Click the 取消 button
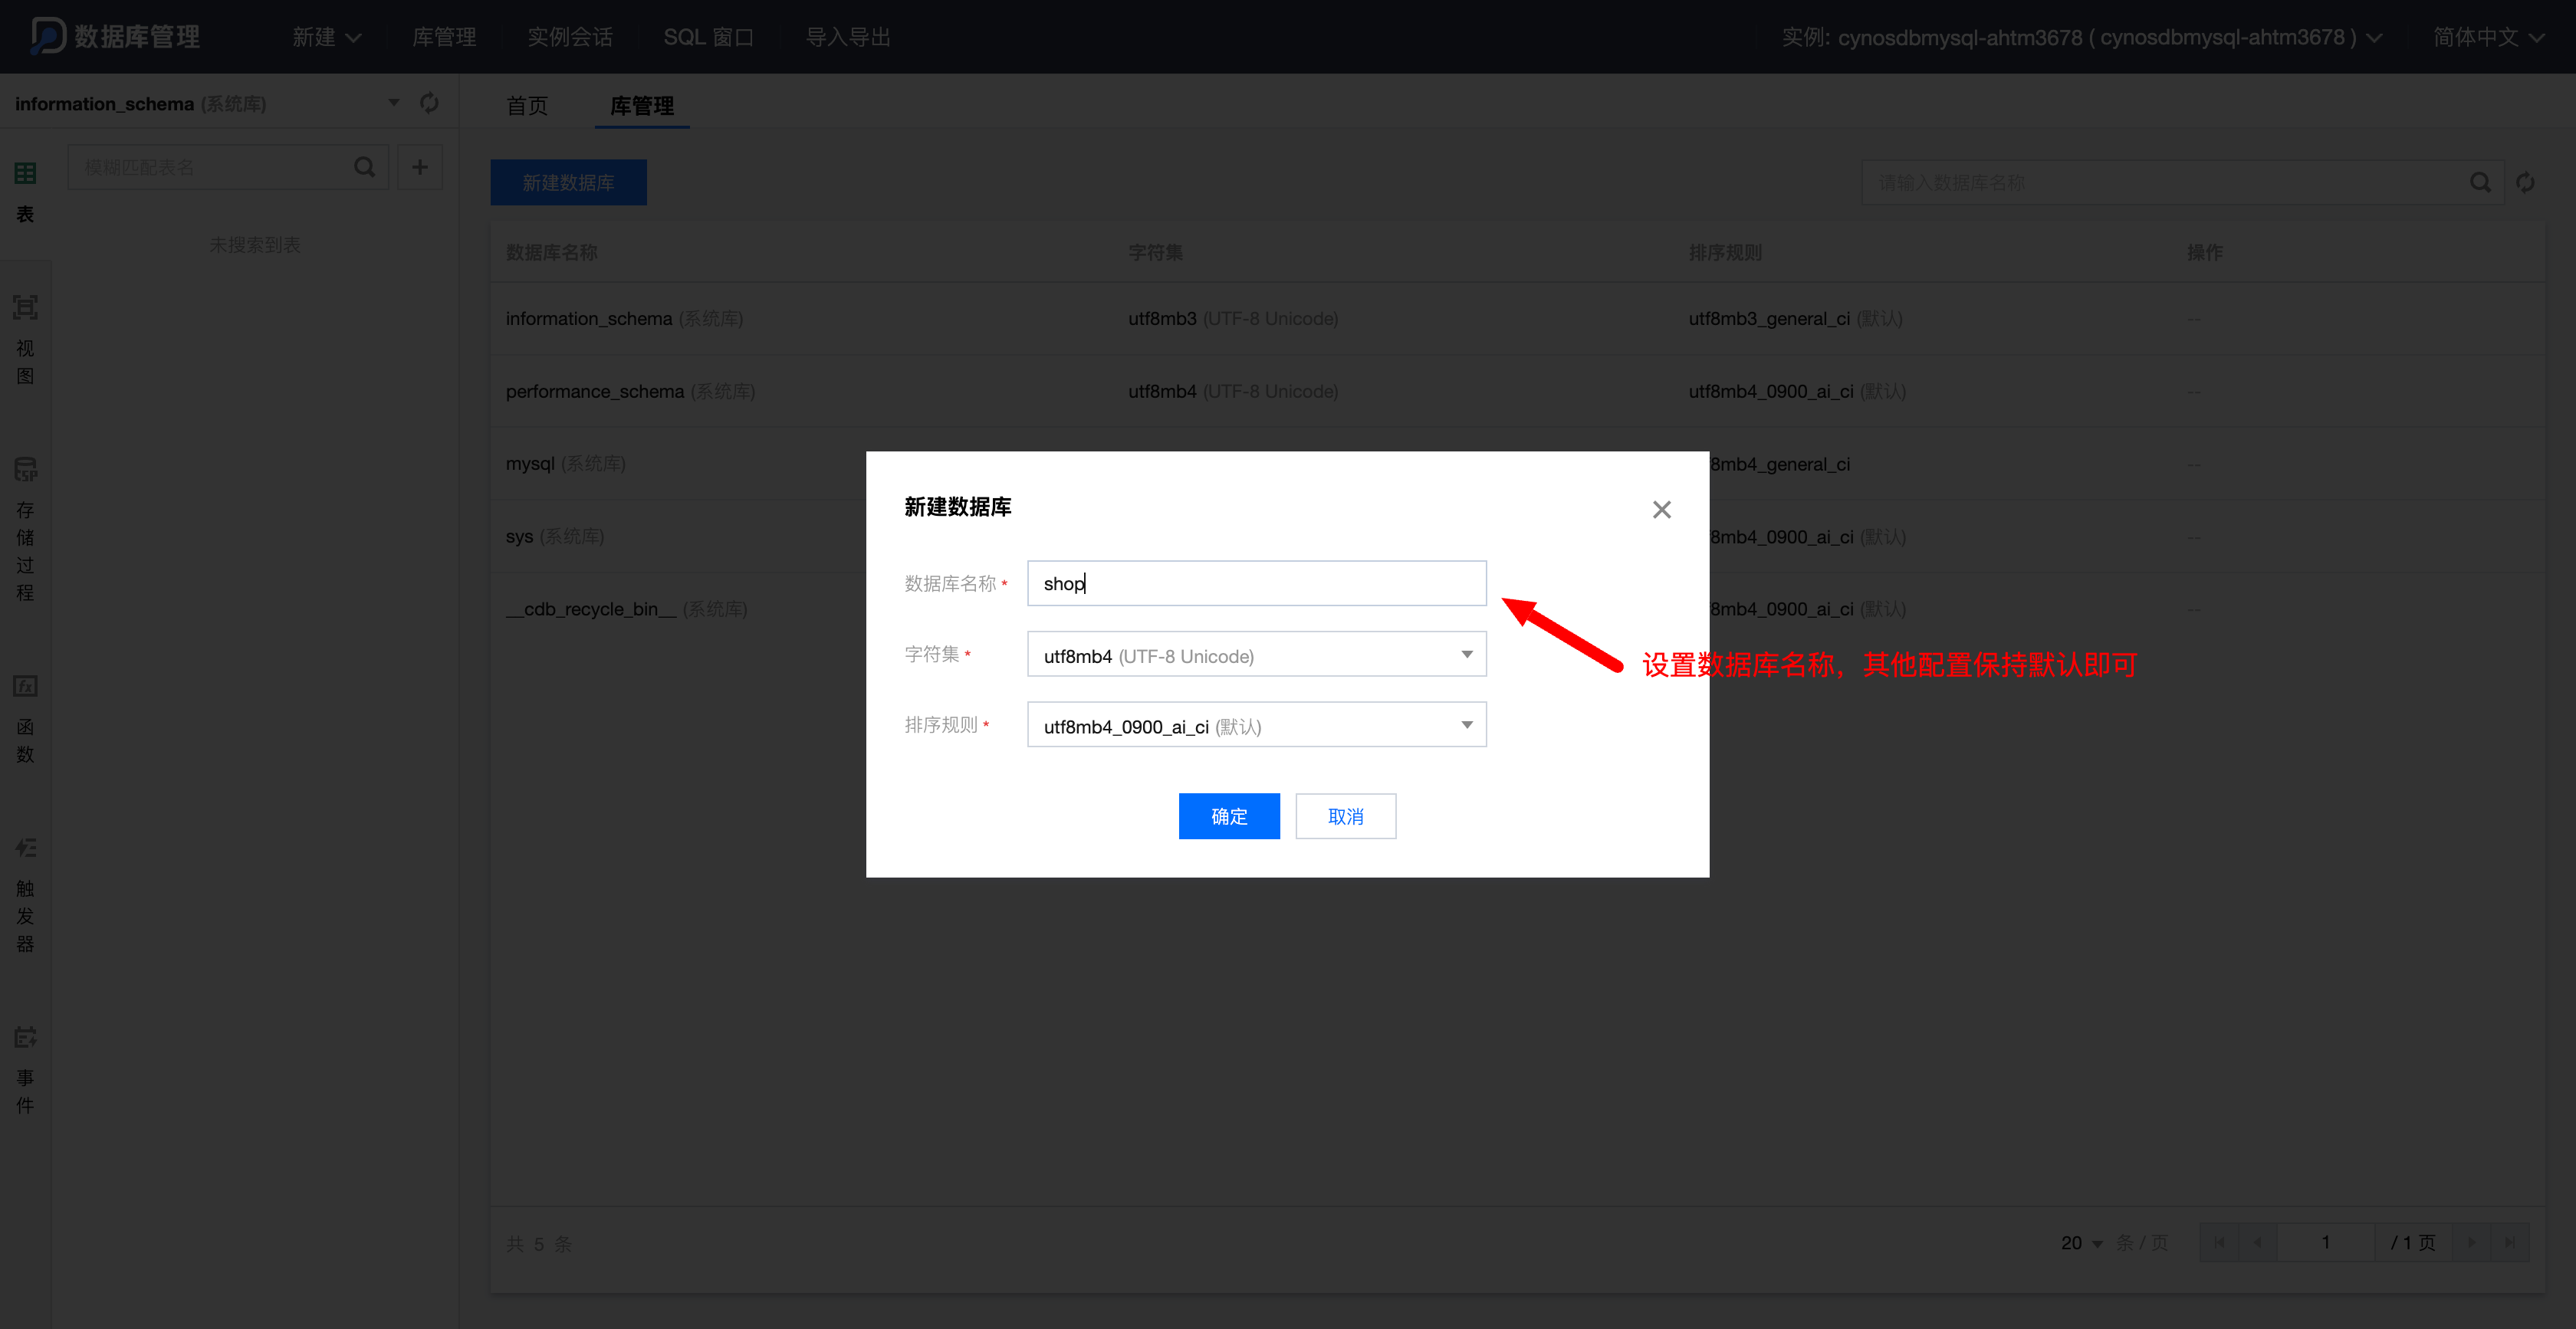The width and height of the screenshot is (2576, 1329). (x=1345, y=816)
